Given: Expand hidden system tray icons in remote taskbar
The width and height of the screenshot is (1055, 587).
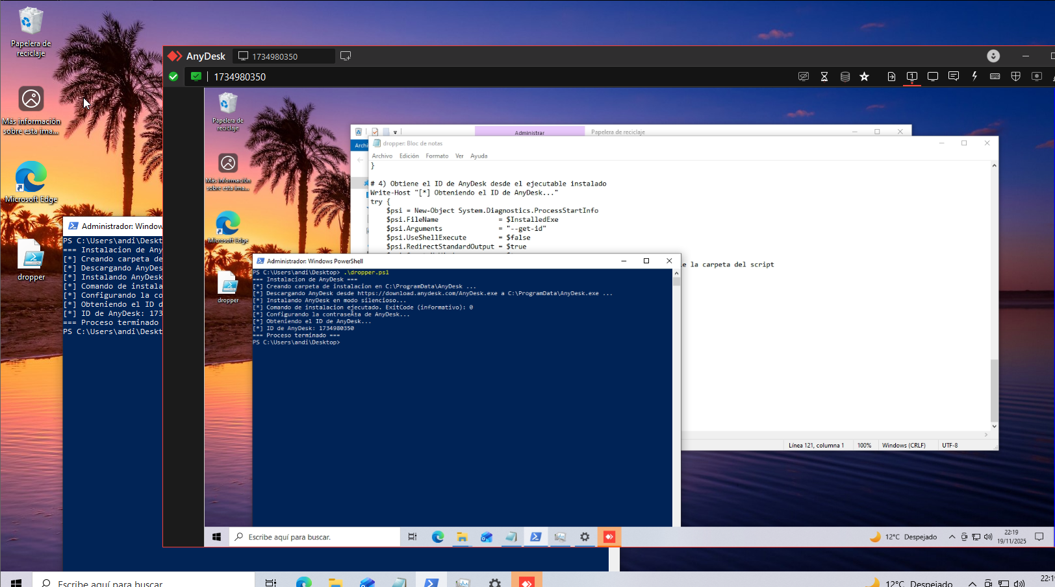Looking at the screenshot, I should point(952,537).
